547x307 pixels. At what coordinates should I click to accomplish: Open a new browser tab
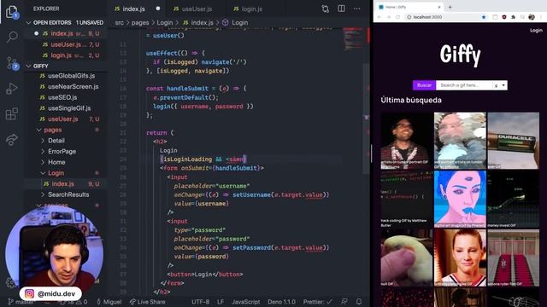pos(450,7)
